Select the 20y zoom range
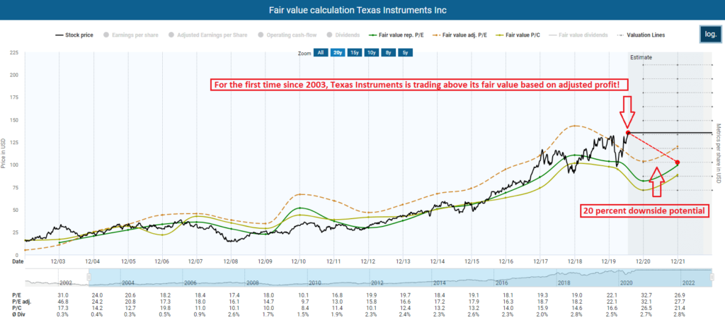This screenshot has height=320, width=725. tap(337, 53)
